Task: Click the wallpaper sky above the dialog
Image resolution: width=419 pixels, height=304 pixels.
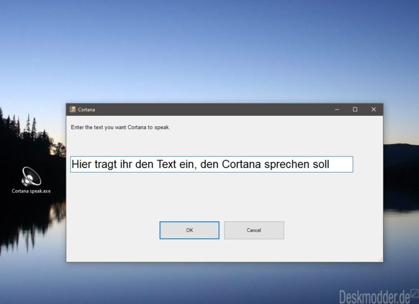Action: [208, 52]
